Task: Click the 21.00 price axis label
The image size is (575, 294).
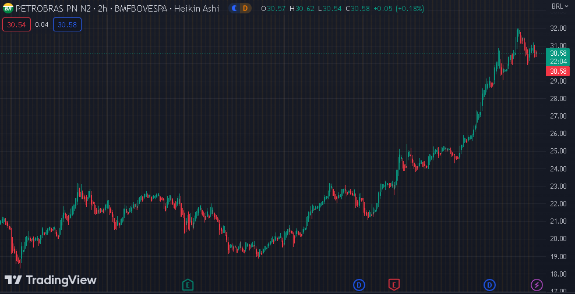Action: tap(559, 221)
